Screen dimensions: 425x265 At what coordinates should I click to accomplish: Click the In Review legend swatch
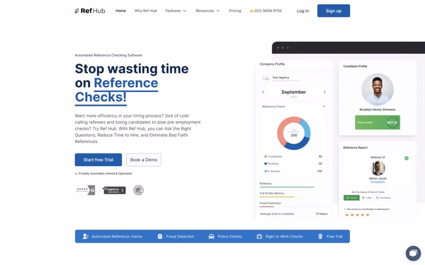click(x=266, y=171)
